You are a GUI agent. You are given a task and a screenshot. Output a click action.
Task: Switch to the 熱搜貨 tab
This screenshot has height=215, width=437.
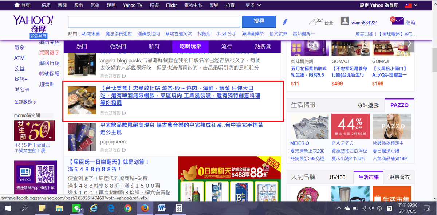263,46
